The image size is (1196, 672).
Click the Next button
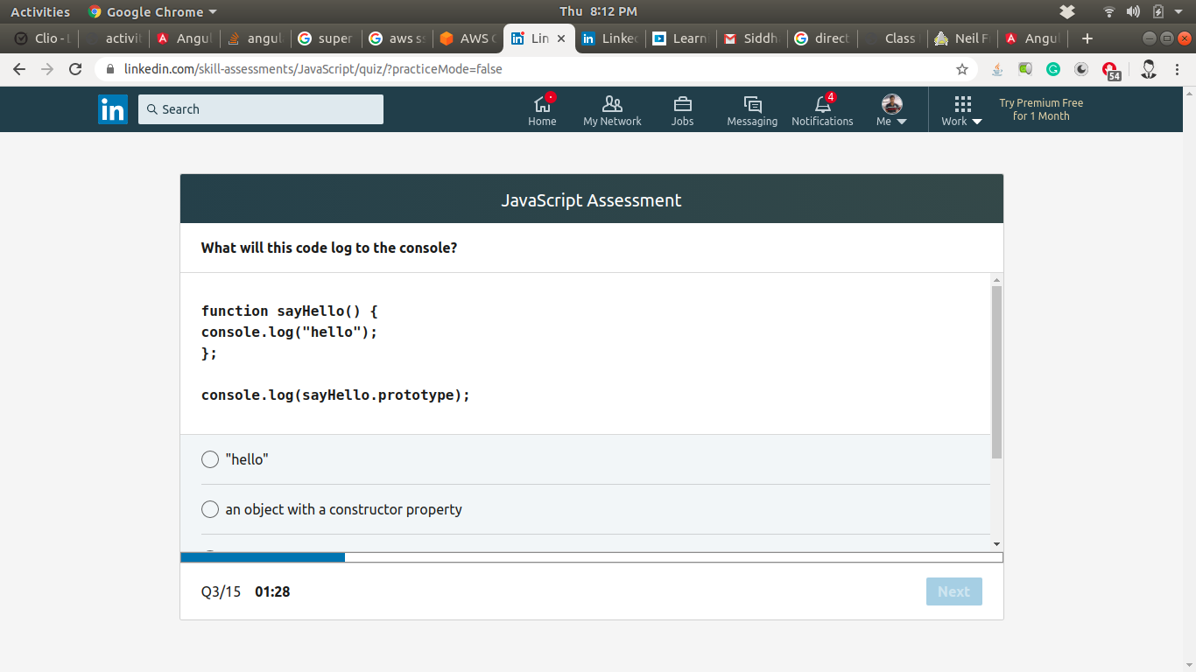tap(953, 591)
